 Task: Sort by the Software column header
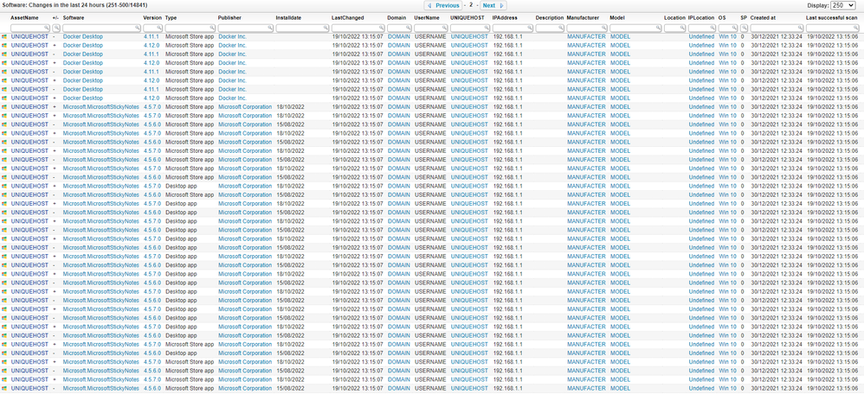pyautogui.click(x=74, y=17)
